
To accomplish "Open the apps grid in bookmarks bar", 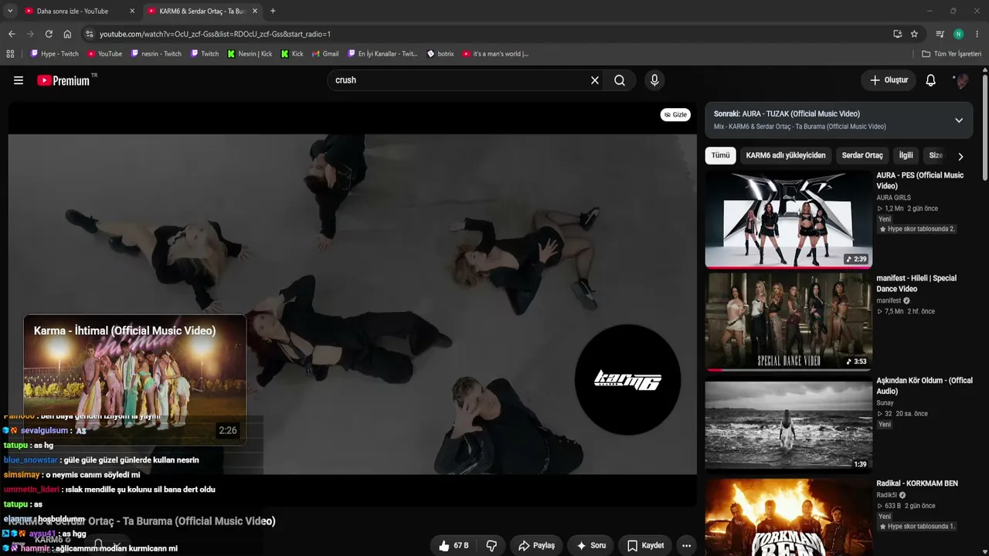I will coord(10,54).
